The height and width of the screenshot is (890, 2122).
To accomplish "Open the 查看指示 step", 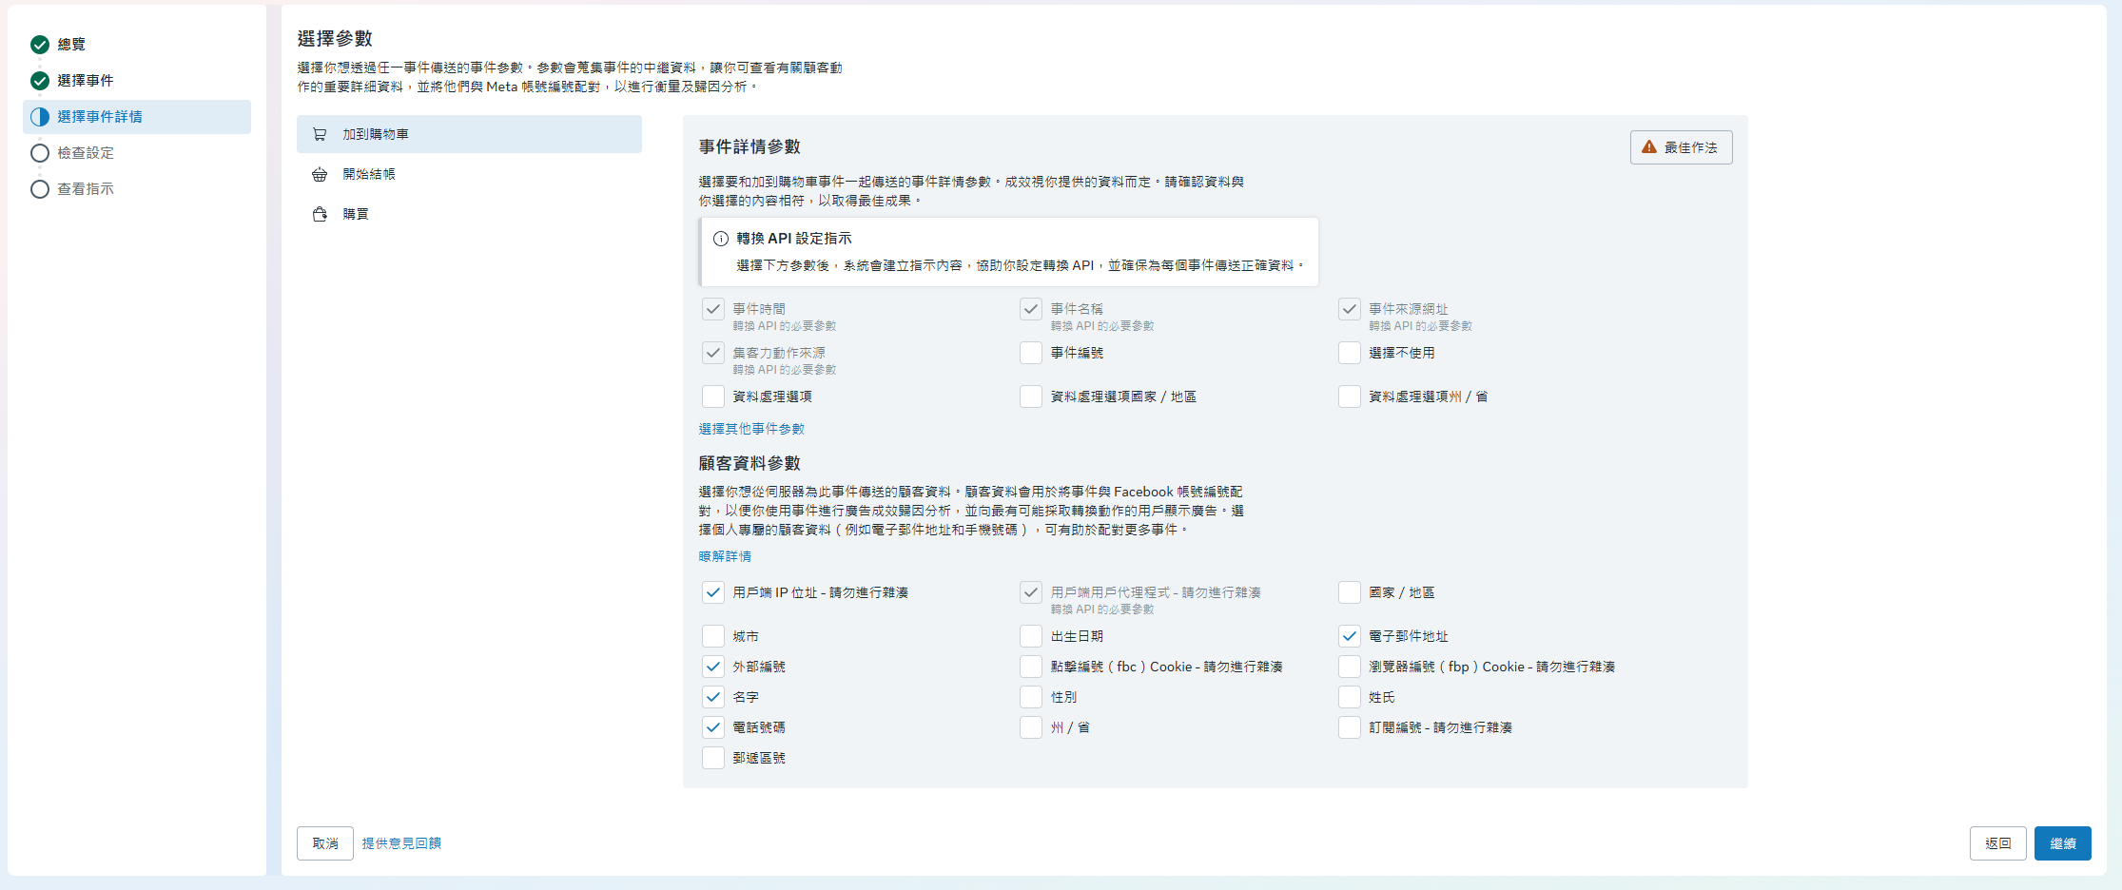I will pos(86,189).
